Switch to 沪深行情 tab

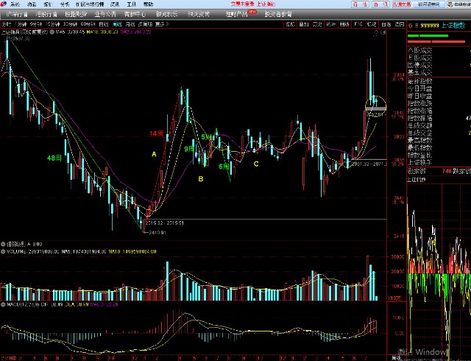[17, 14]
